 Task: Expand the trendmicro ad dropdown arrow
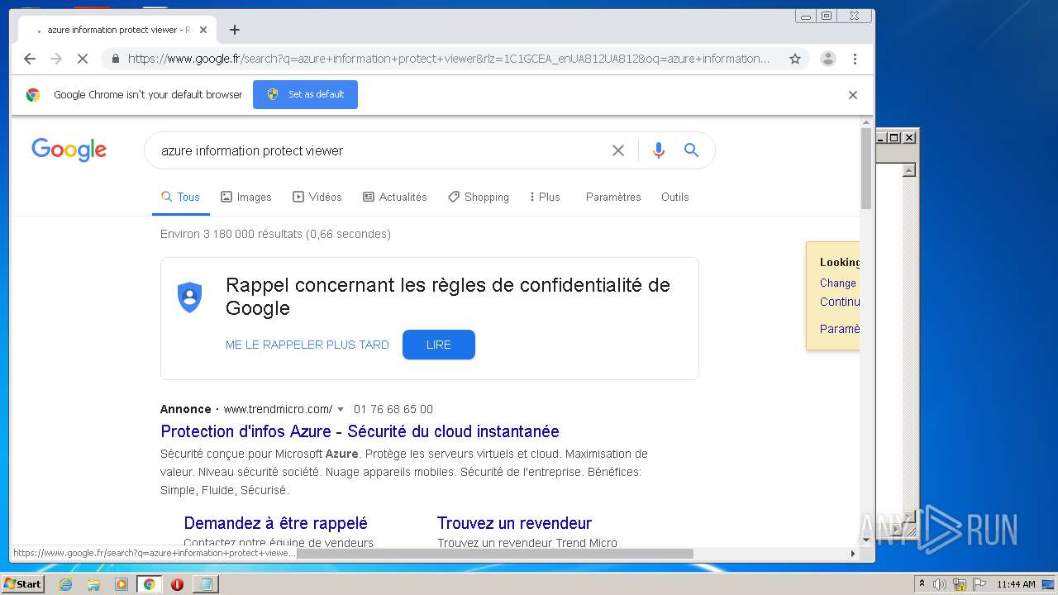(x=341, y=409)
